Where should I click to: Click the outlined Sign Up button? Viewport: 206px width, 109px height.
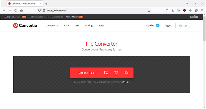pos(183,25)
